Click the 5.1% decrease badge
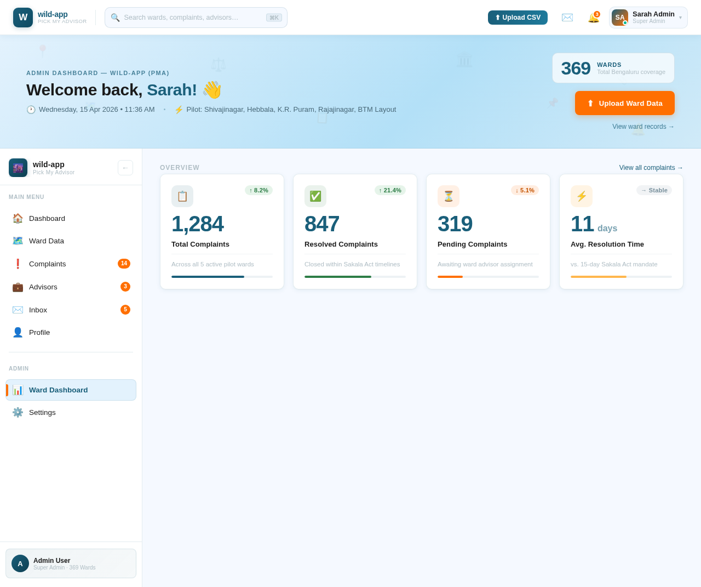 coord(525,190)
